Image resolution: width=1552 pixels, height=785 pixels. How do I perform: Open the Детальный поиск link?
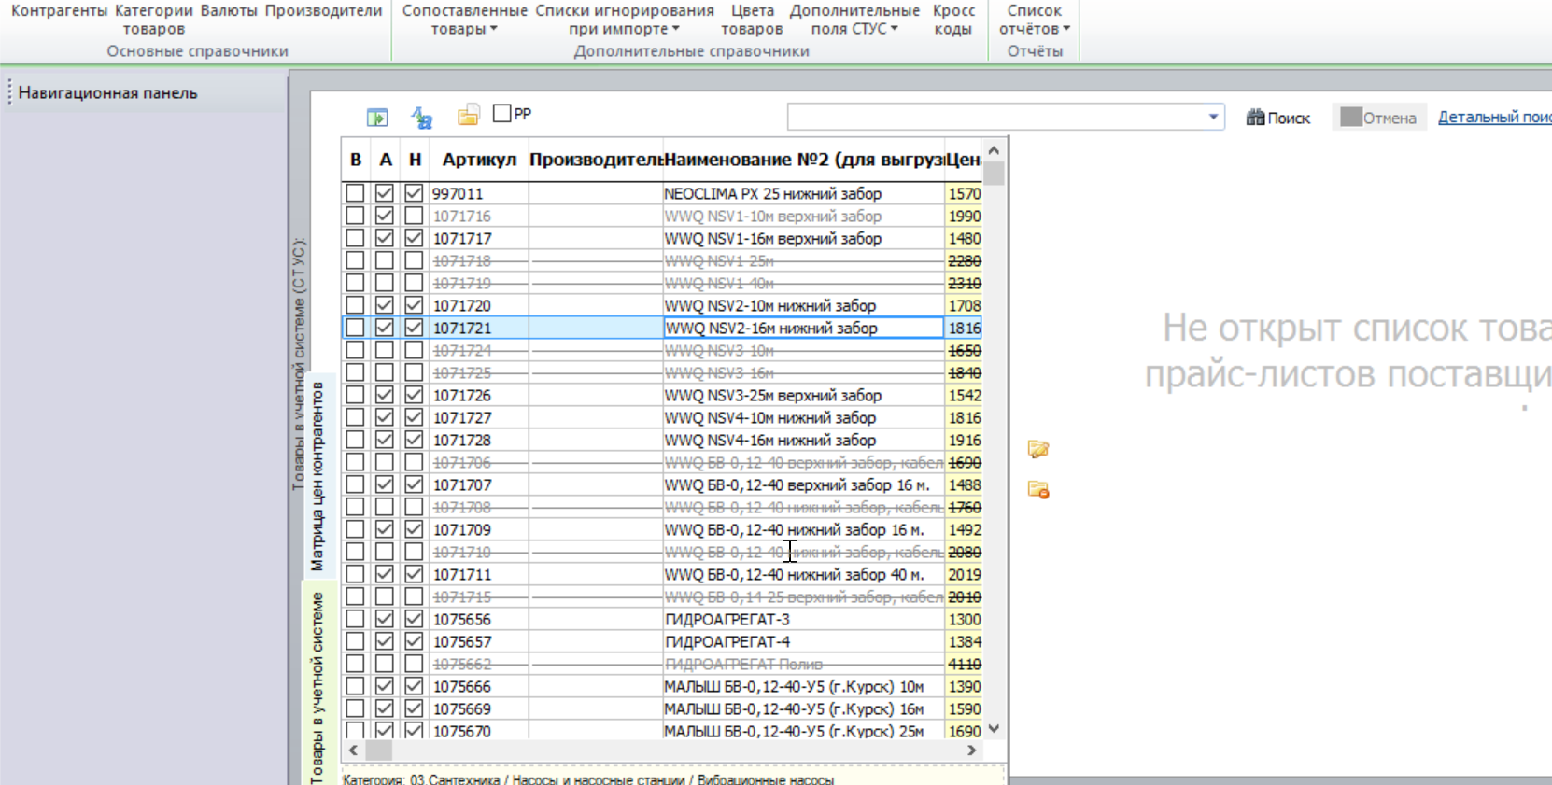coord(1494,117)
